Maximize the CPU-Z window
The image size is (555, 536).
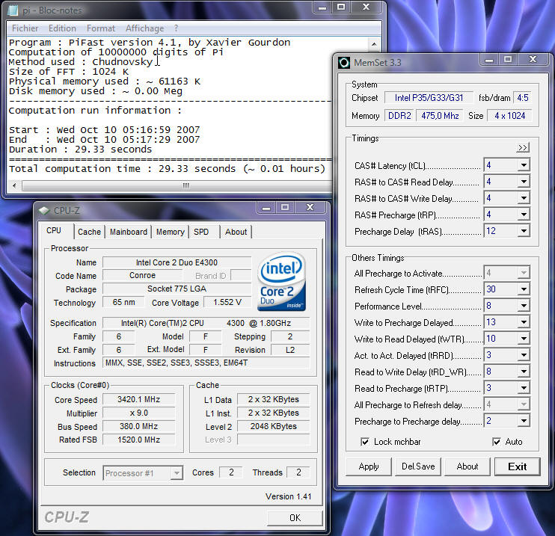284,207
